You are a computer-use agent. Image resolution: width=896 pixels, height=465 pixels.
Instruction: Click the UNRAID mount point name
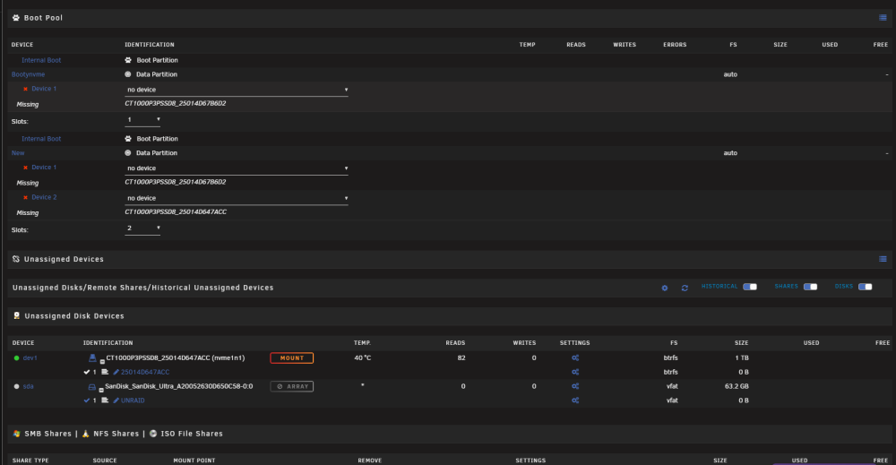133,400
